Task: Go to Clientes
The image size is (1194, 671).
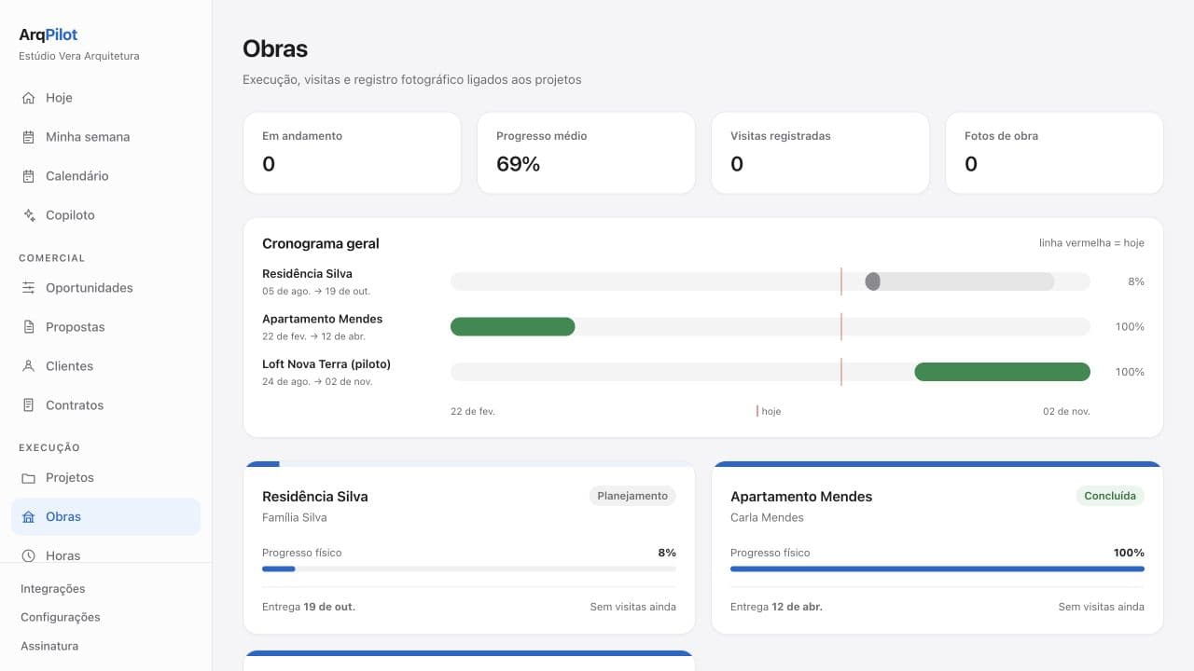Action: (x=105, y=366)
